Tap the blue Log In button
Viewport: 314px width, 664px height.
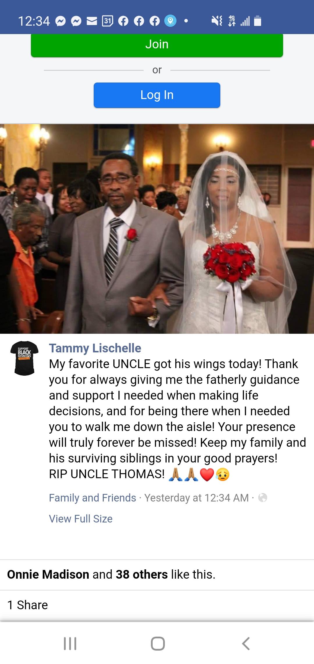[157, 95]
